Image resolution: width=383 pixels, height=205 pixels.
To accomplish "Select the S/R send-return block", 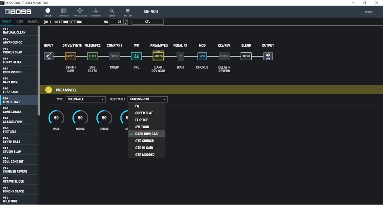I will tap(136, 56).
